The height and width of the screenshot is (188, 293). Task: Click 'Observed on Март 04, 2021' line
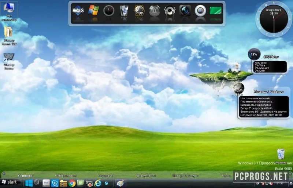[x=261, y=115]
